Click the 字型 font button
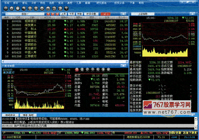Viewport: 199px width, 140px height. point(80,14)
